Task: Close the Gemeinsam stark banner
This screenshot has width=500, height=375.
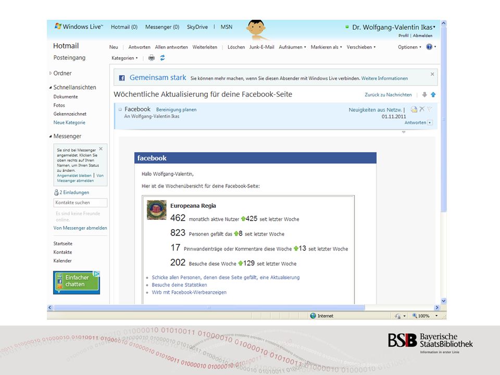Action: [x=432, y=74]
